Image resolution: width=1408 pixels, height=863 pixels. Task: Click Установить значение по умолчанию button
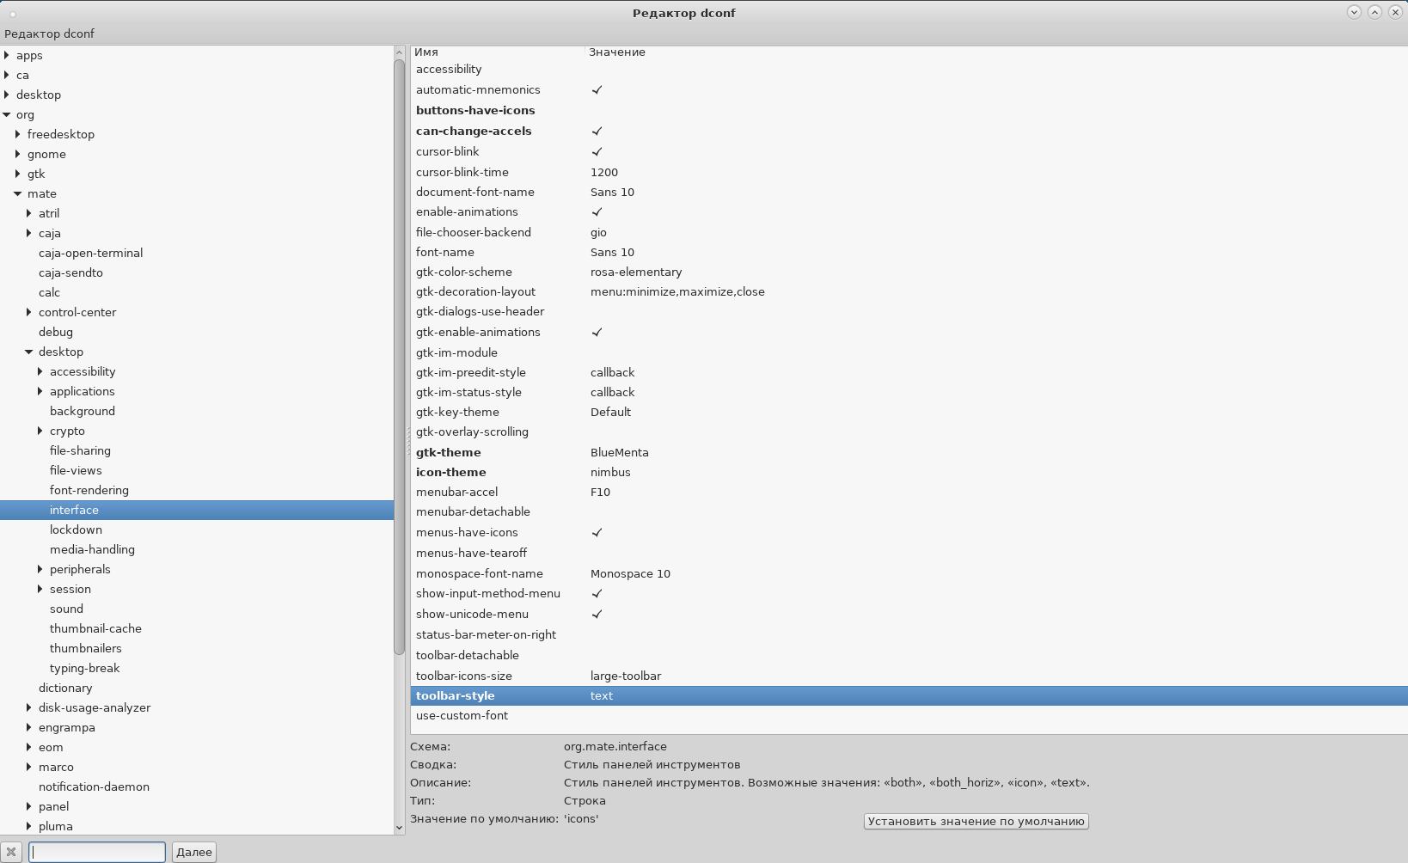(x=976, y=821)
